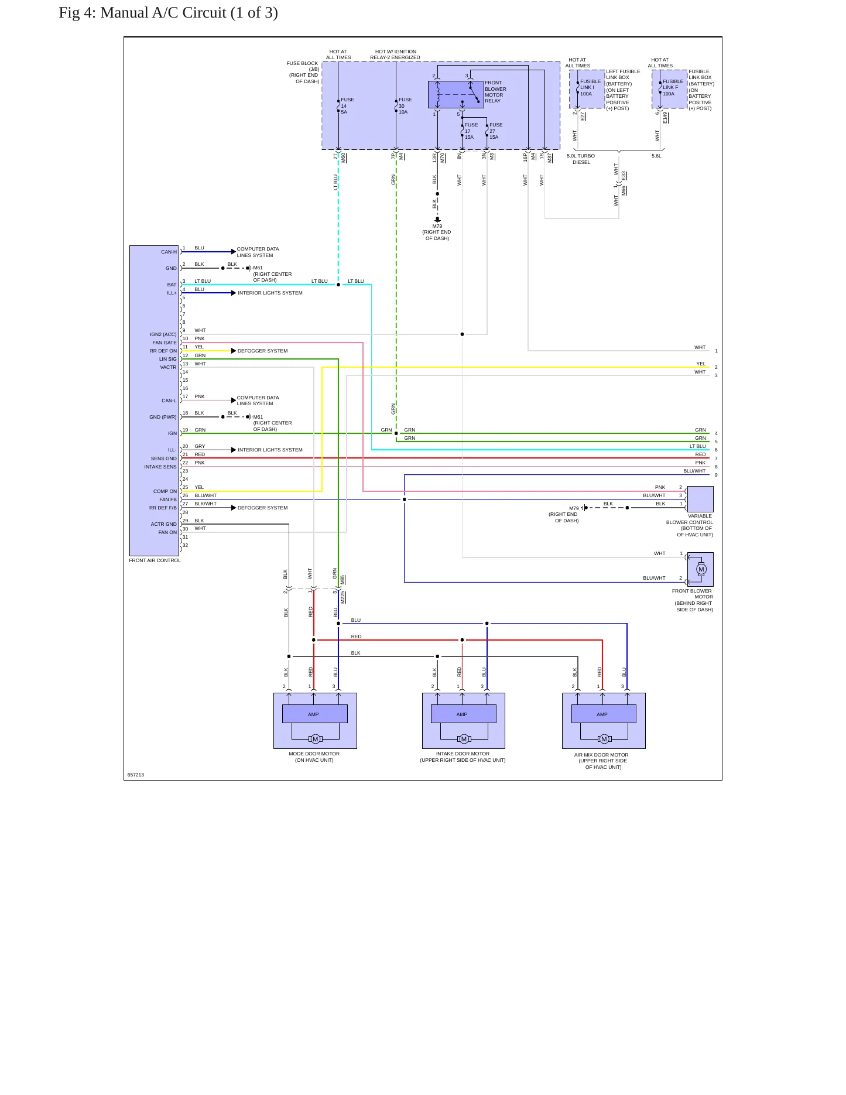Image resolution: width=846 pixels, height=1095 pixels.
Task: Click Computer Data Lines System beside CAN-H
Action: pos(258,252)
